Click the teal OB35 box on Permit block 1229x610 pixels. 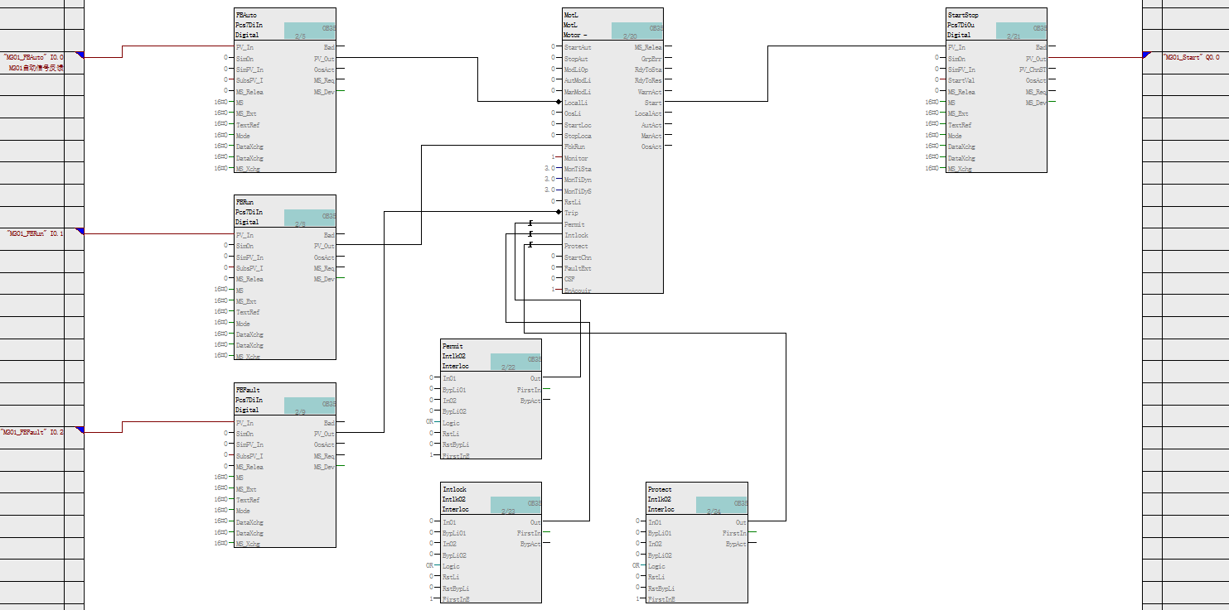coord(515,363)
